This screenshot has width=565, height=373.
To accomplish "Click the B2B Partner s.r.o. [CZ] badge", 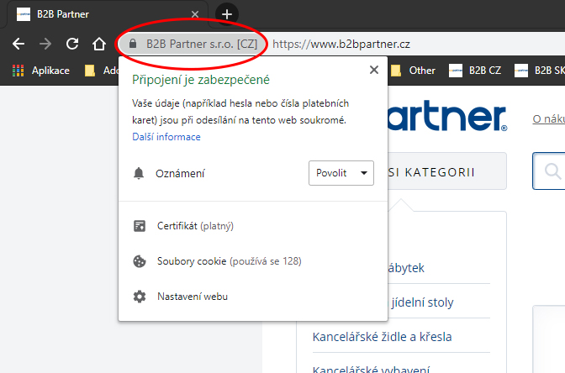I will click(193, 44).
